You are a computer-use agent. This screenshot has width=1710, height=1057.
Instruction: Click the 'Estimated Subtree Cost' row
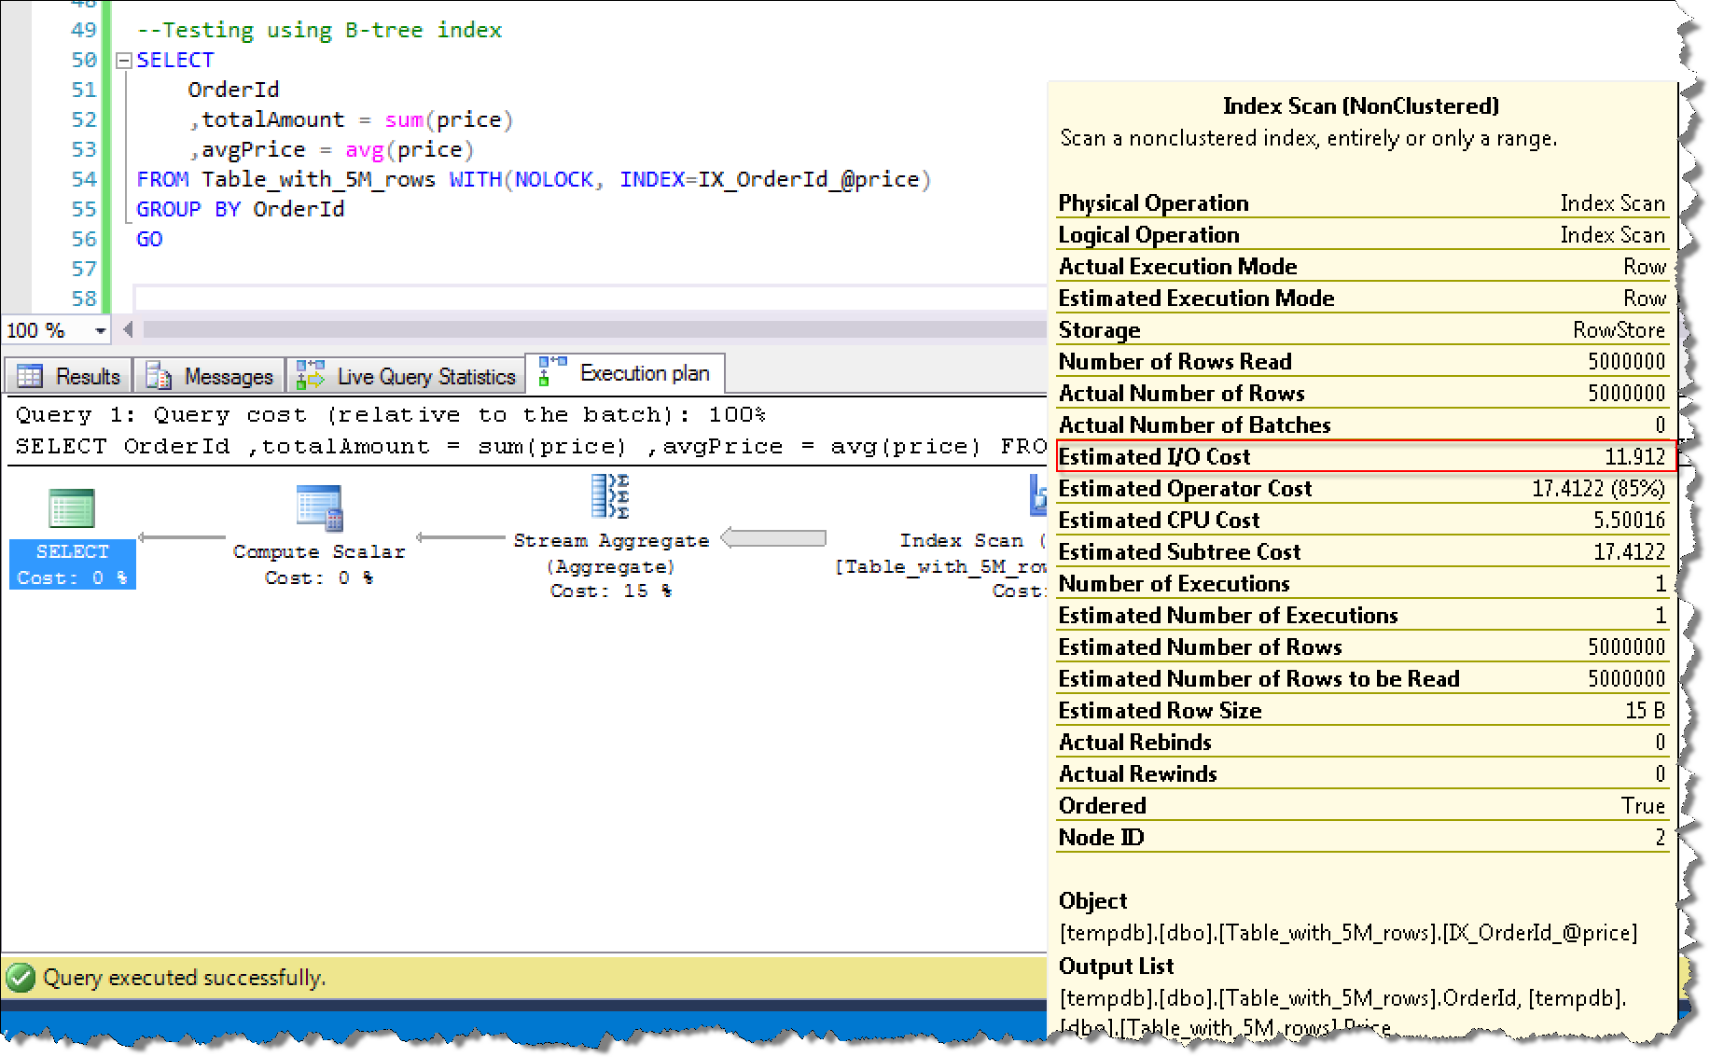[1362, 552]
